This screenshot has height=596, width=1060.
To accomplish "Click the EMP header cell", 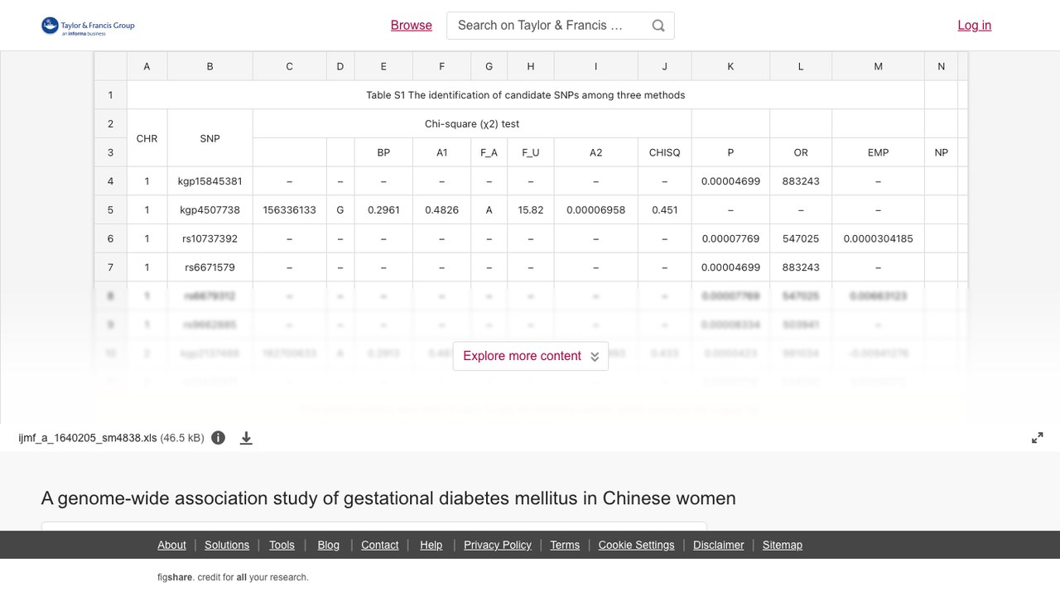I will click(x=879, y=152).
